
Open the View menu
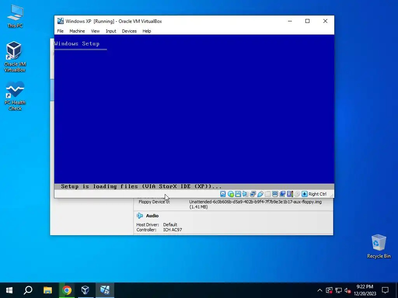coord(95,31)
